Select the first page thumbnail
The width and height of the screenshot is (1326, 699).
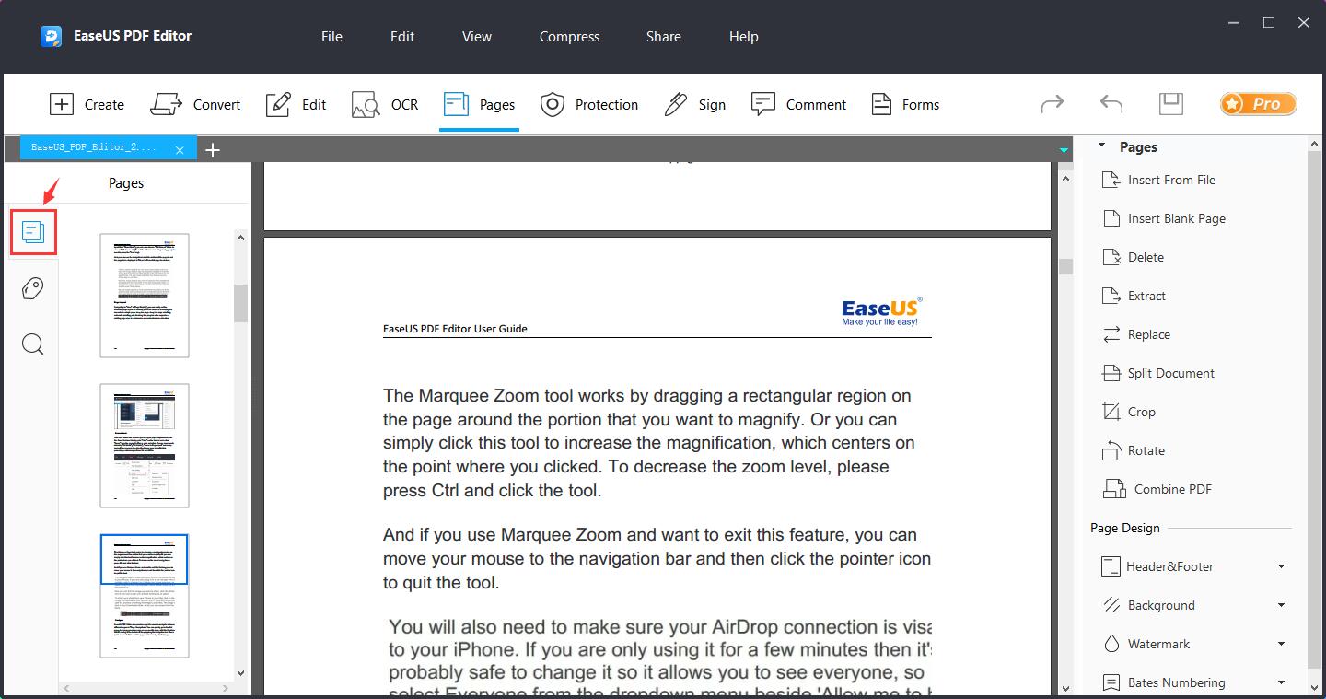tap(145, 295)
